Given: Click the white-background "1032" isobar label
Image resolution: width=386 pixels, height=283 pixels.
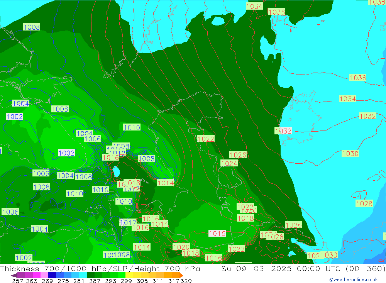Looking at the screenshot, I should (283, 131).
